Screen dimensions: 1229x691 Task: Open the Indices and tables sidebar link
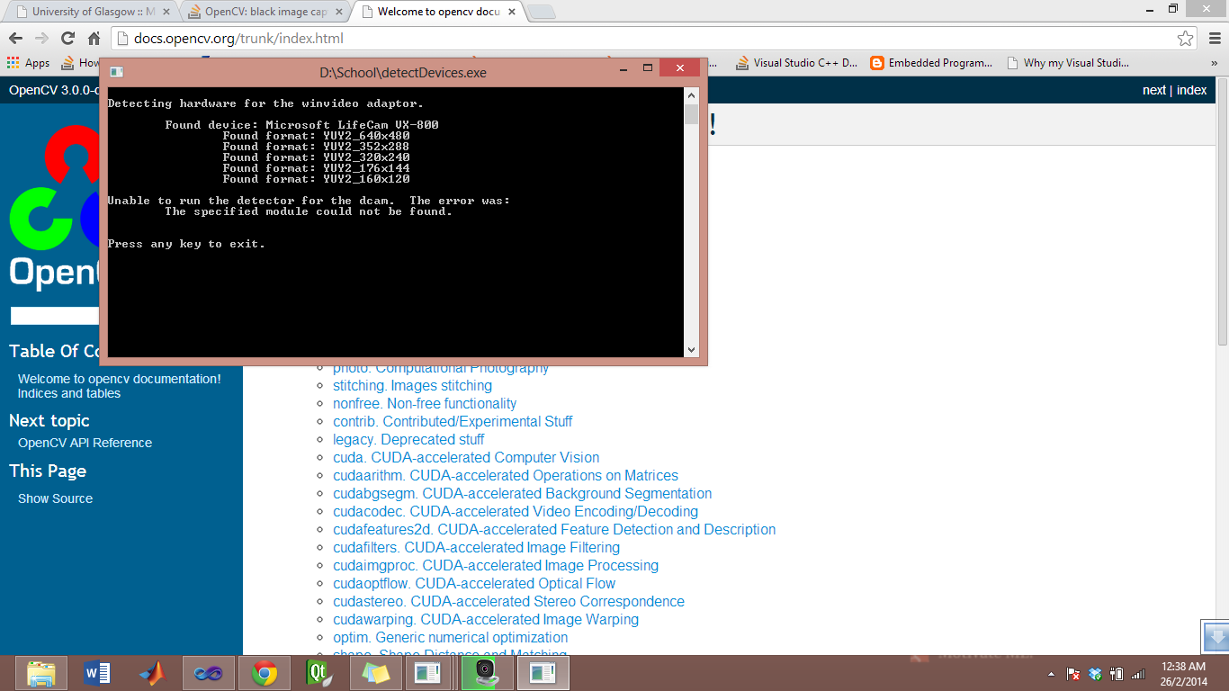pyautogui.click(x=69, y=393)
